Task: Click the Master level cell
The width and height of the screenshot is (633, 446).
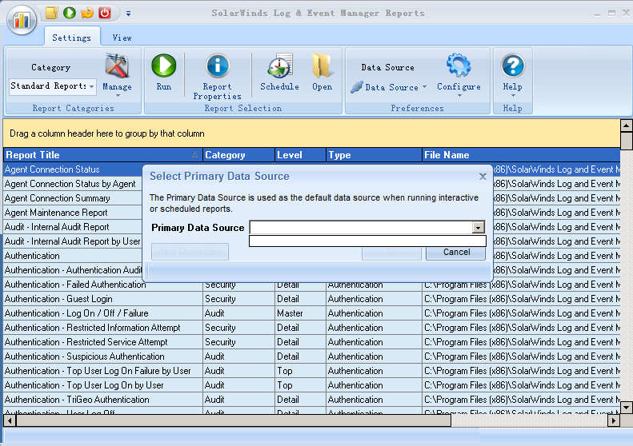Action: [300, 313]
